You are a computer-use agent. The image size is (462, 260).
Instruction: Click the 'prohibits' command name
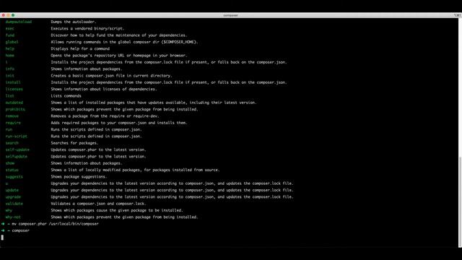coord(15,109)
